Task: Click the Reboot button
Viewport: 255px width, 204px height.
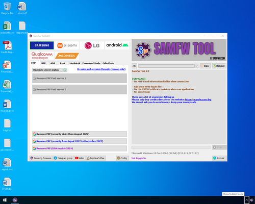Action: 219,66
